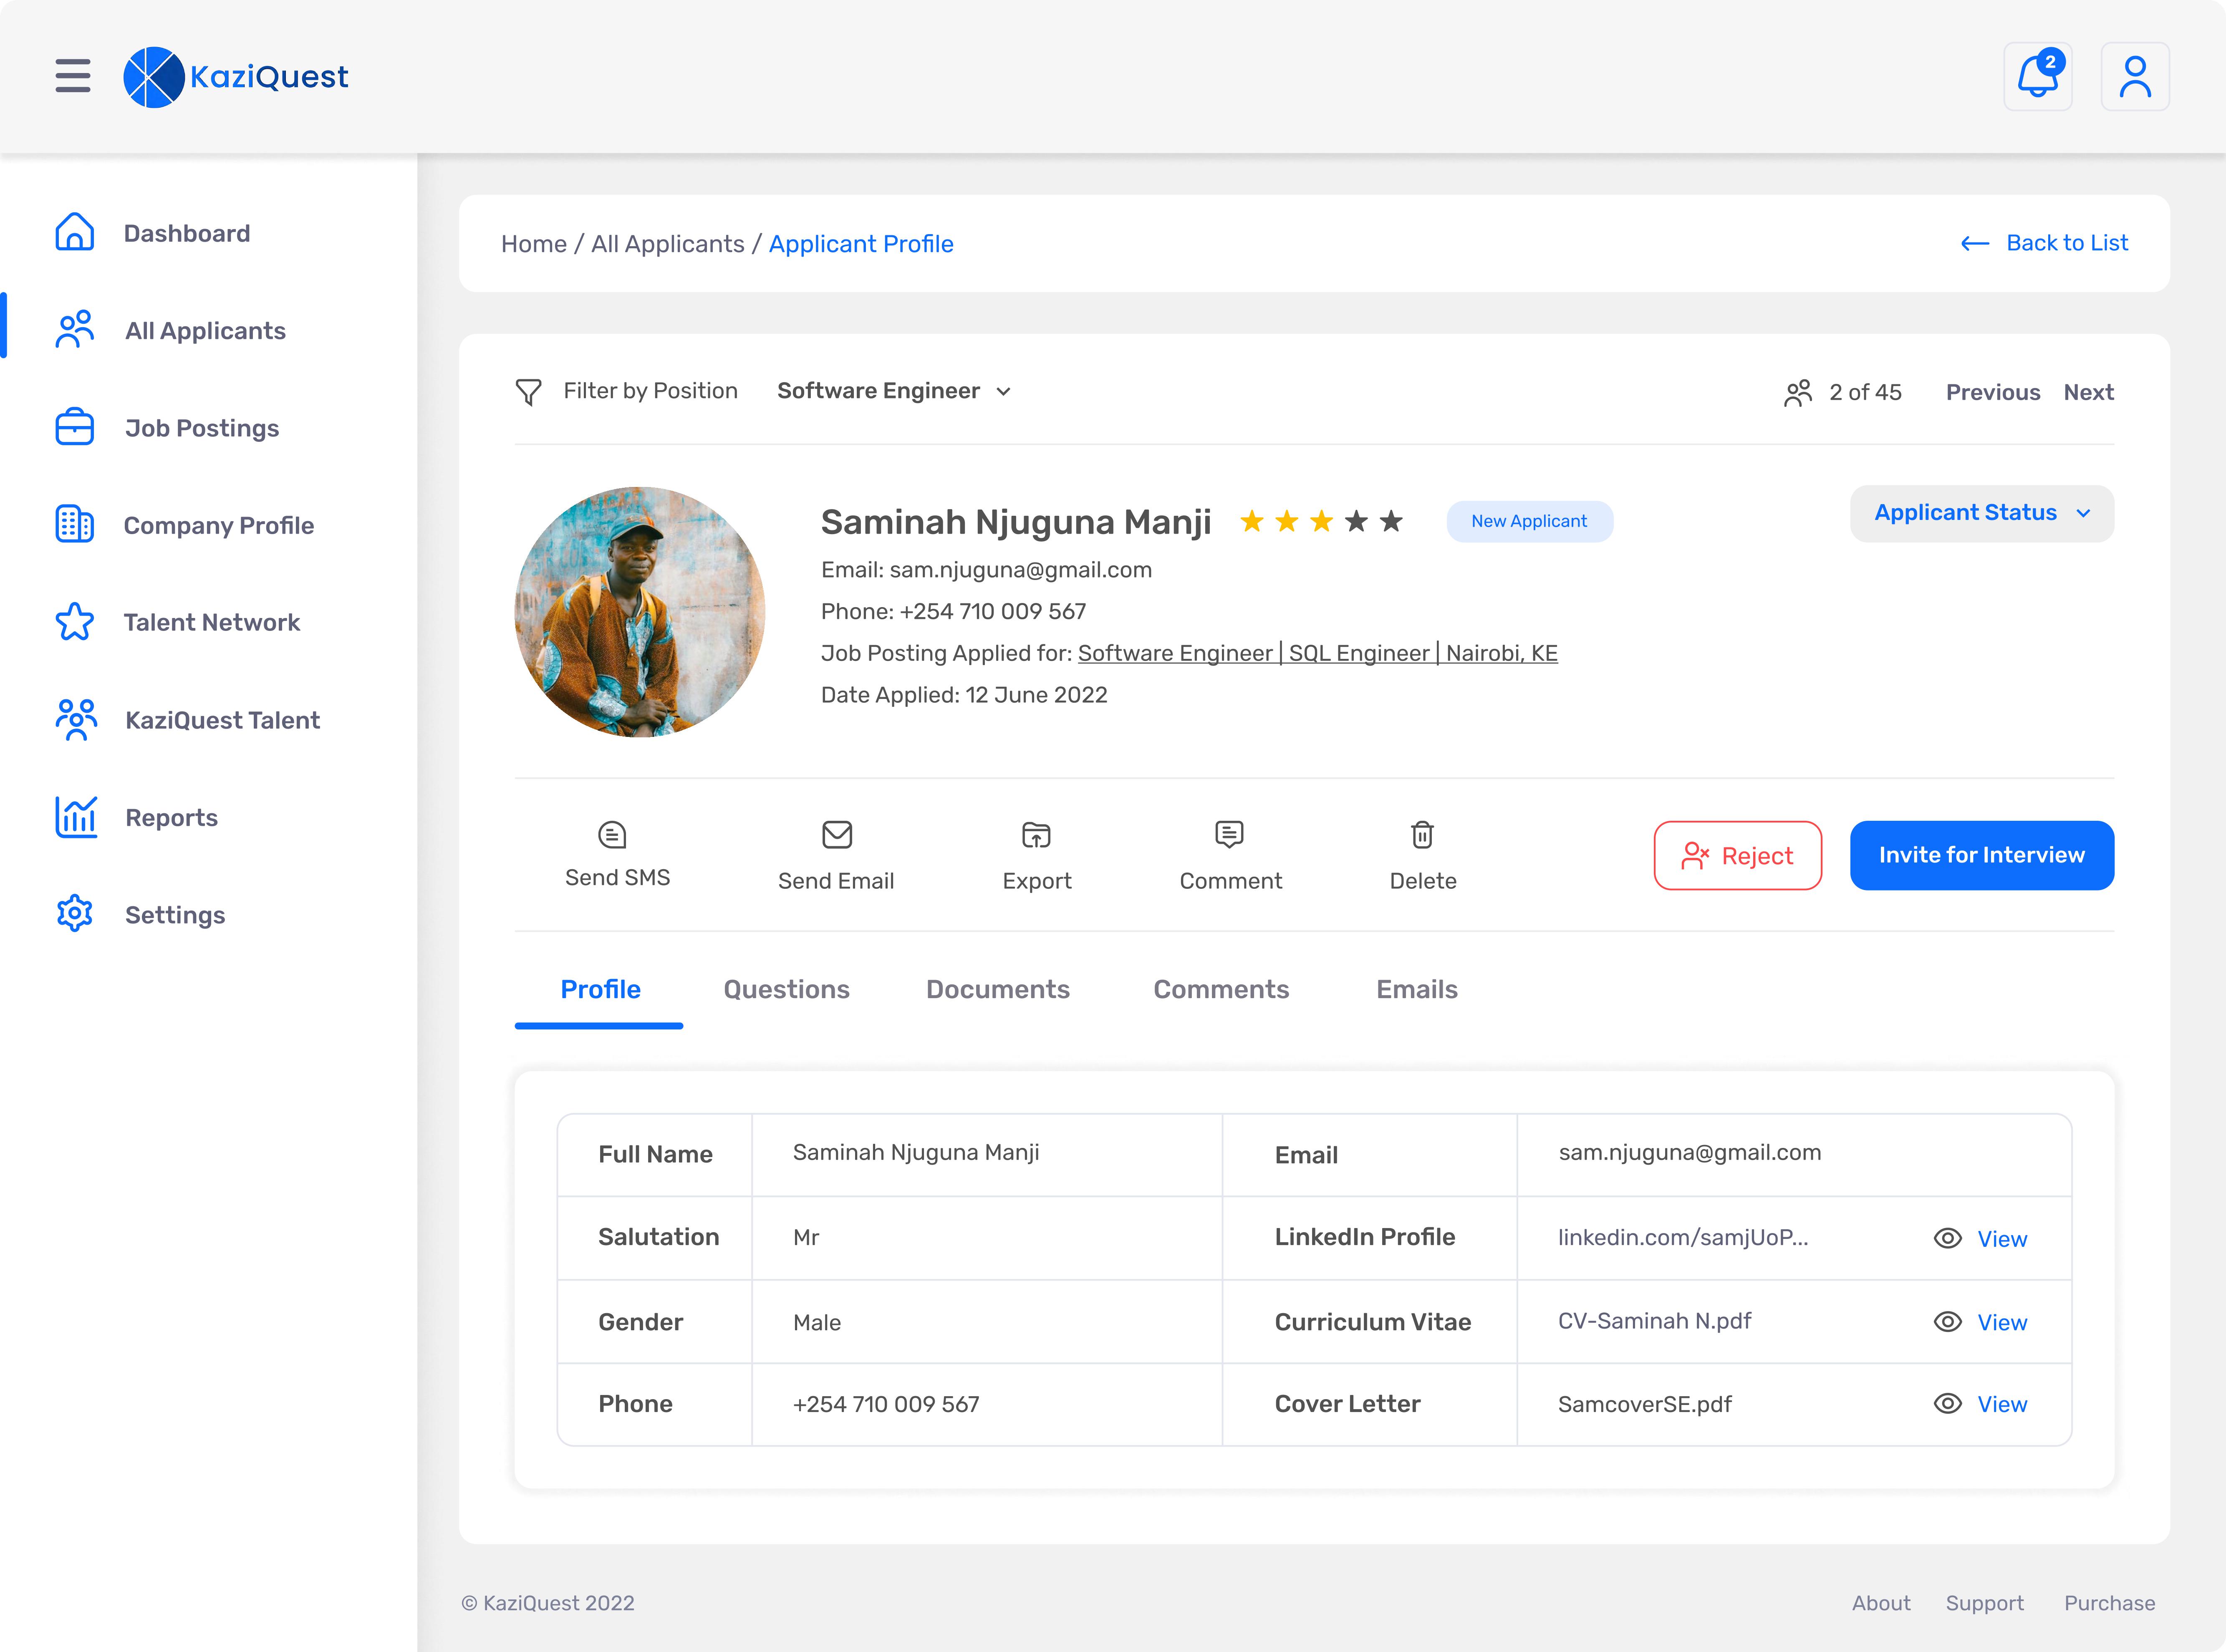The height and width of the screenshot is (1652, 2226).
Task: Click Invite for Interview button
Action: pyautogui.click(x=1981, y=855)
